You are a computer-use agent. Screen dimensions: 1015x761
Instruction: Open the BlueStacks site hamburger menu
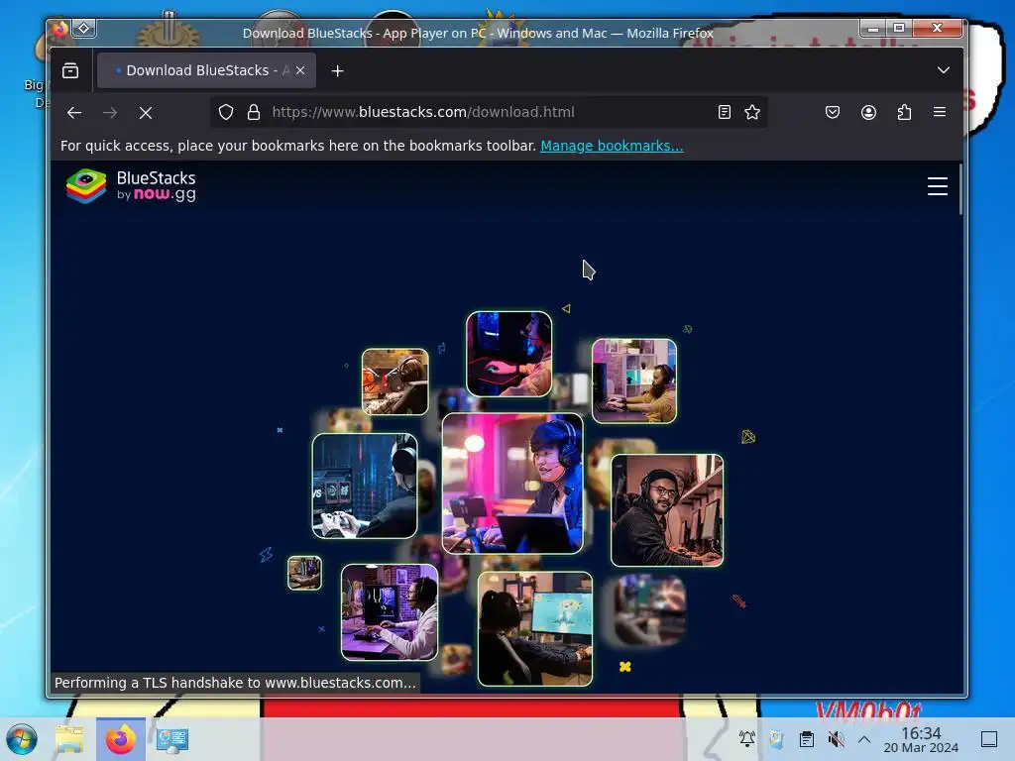pos(938,186)
